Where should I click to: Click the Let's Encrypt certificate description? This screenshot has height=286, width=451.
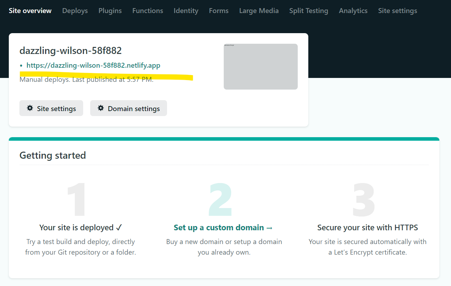(x=367, y=247)
